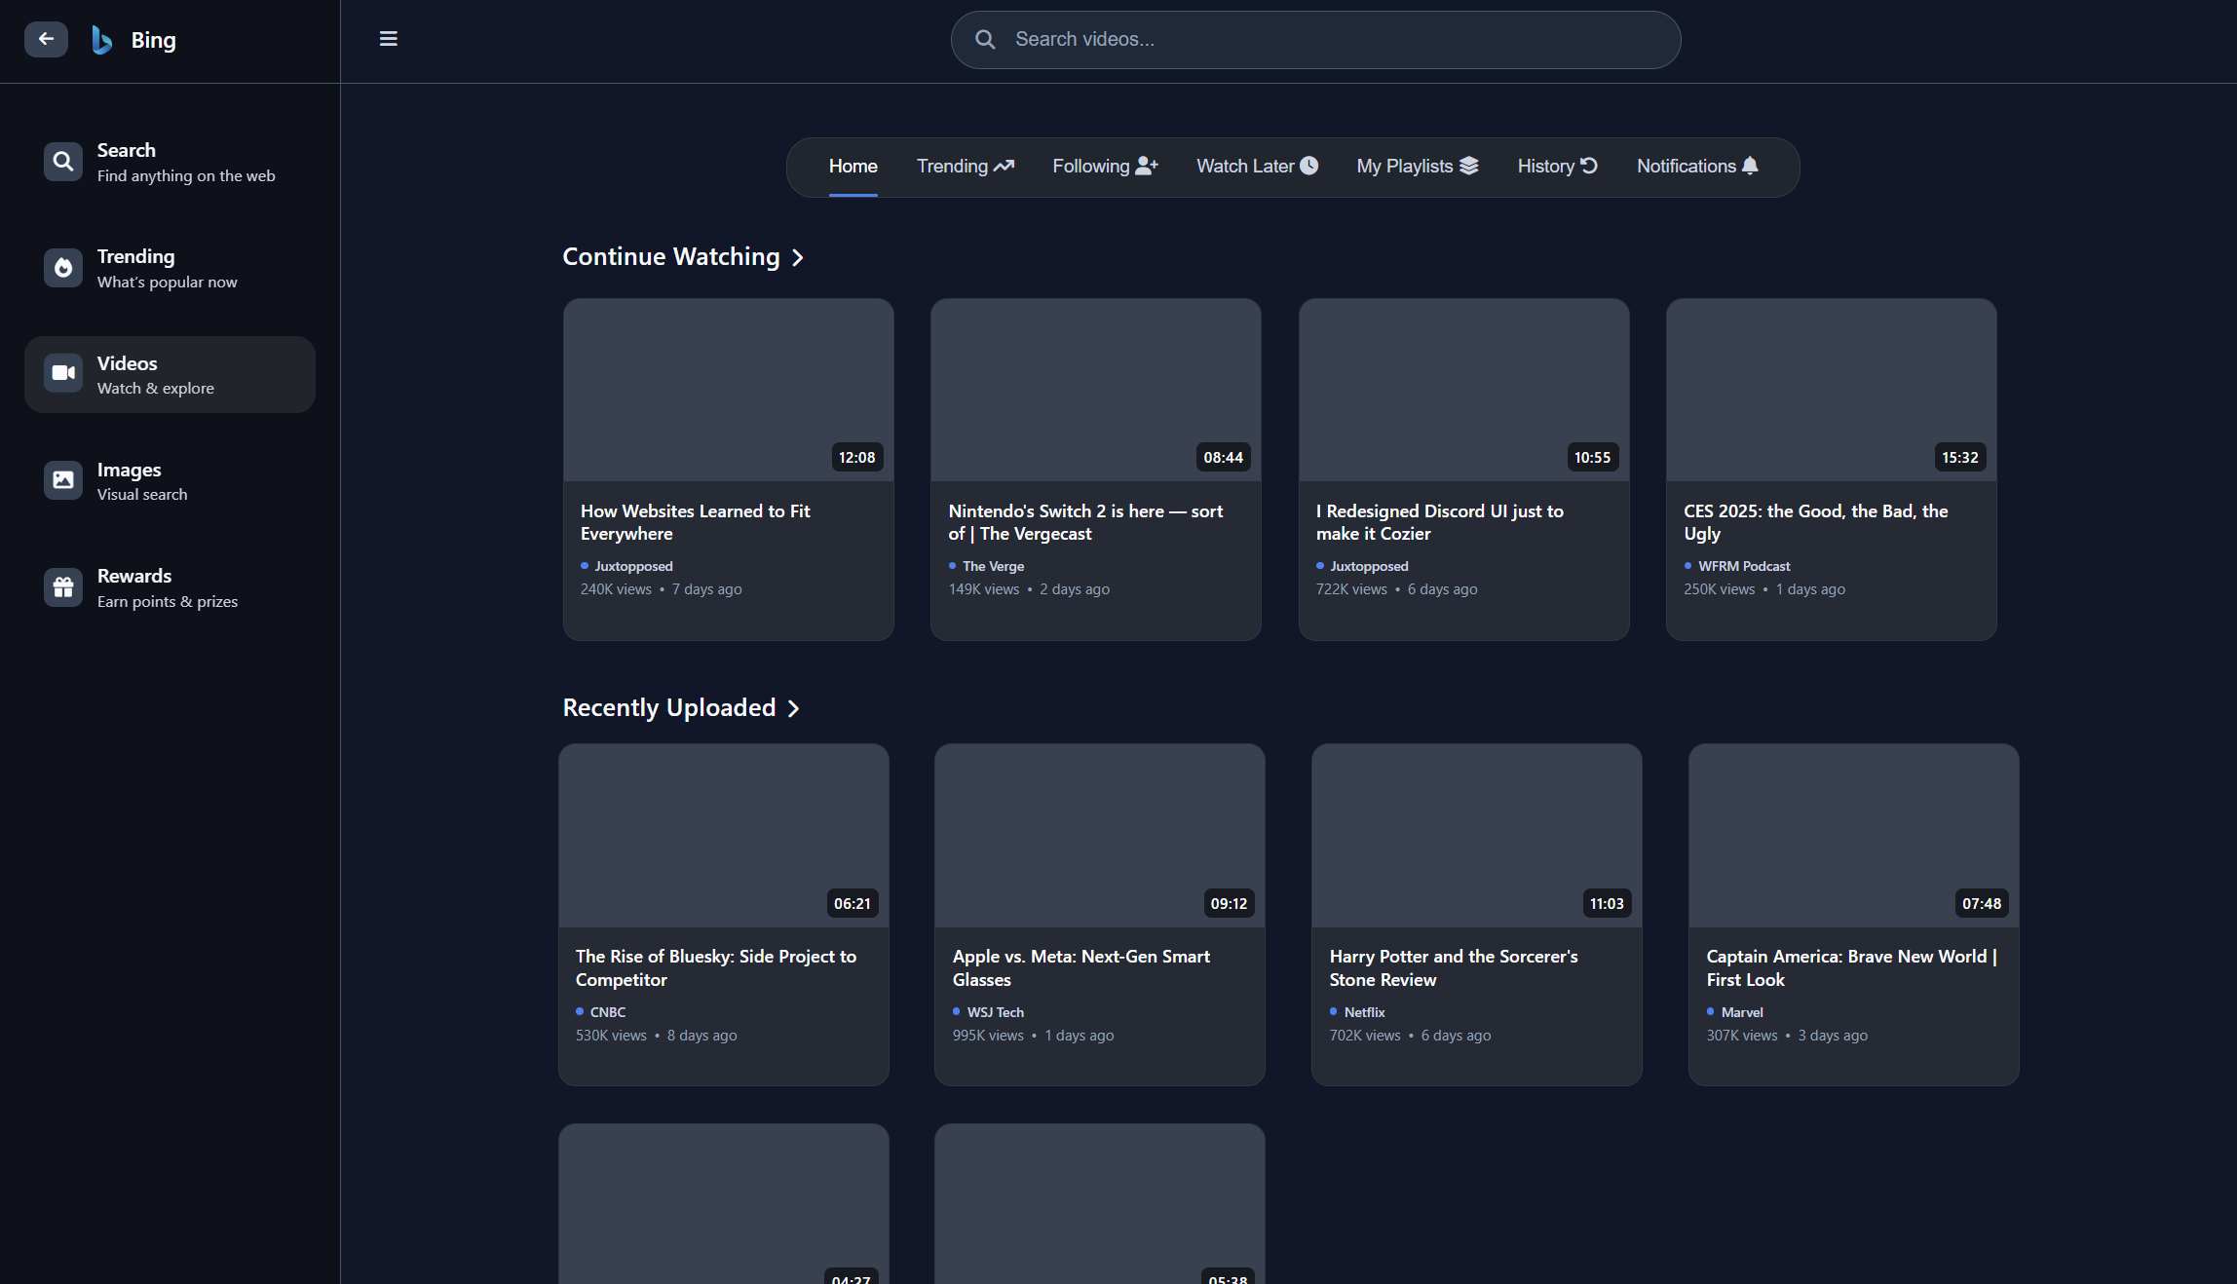Expand the Recently Uploaded section chevron
2237x1284 pixels.
click(793, 709)
